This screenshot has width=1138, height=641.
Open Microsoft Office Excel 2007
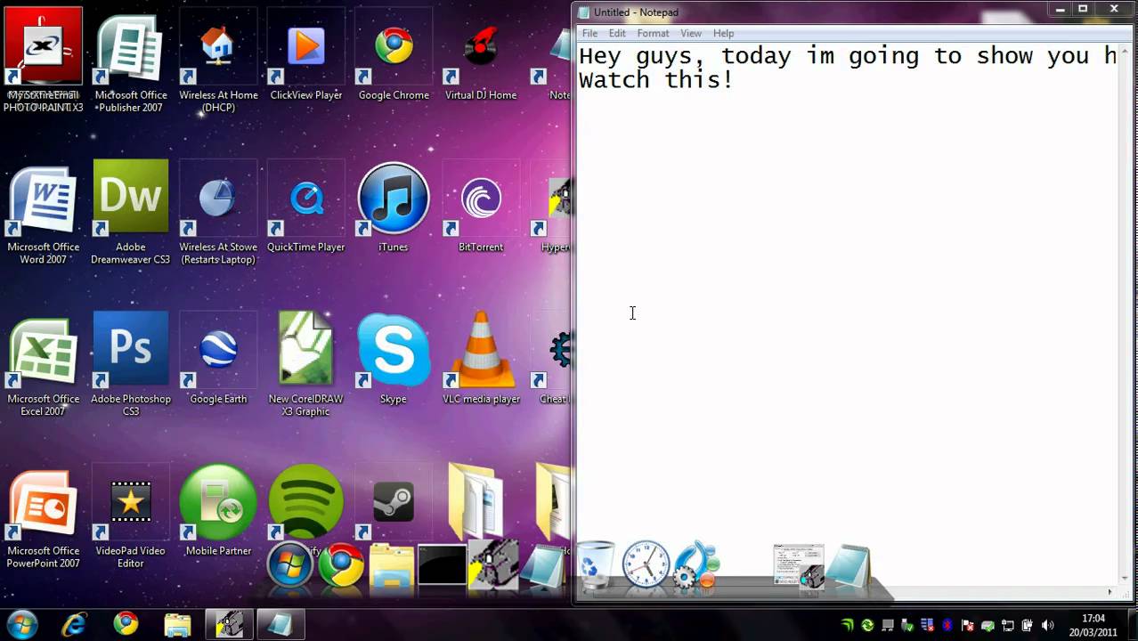click(43, 349)
